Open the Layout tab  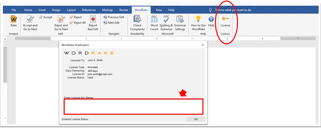click(71, 10)
